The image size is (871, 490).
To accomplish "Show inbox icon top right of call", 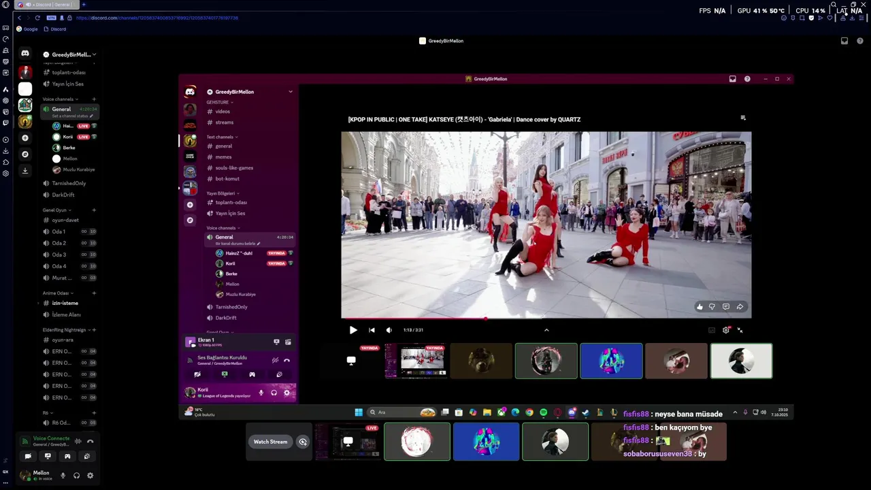I will (x=844, y=41).
